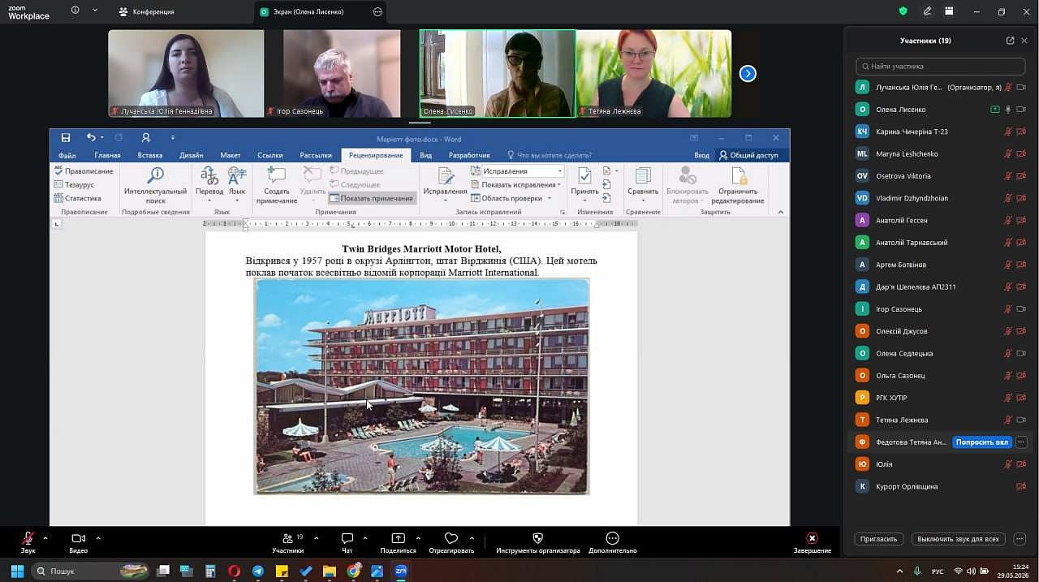Click Попросить вкл button for Федотова Тетяна
Image resolution: width=1039 pixels, height=582 pixels.
[982, 442]
